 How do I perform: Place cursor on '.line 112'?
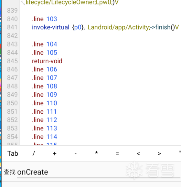tap(45, 120)
